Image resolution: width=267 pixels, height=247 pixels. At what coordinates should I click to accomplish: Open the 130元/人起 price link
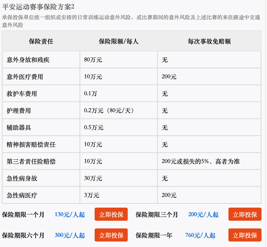point(69,214)
